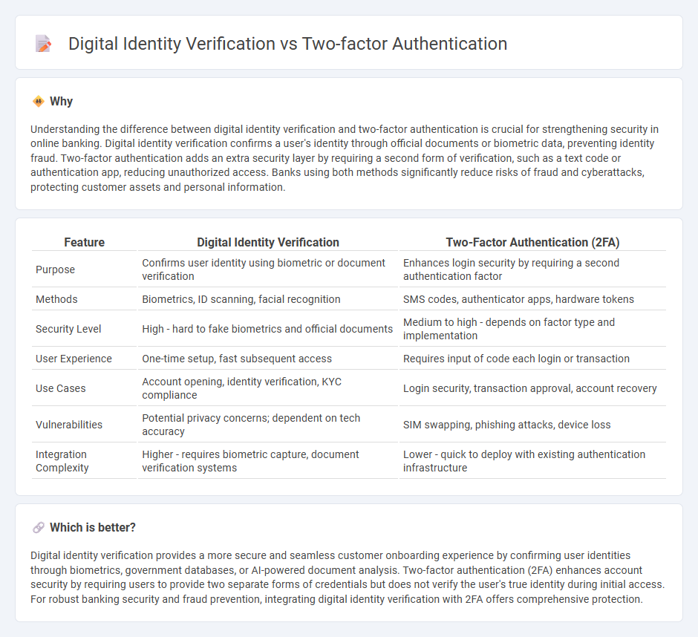The width and height of the screenshot is (698, 637).
Task: Click cell 'One-time setup, fast subsequent access'
Action: point(268,359)
